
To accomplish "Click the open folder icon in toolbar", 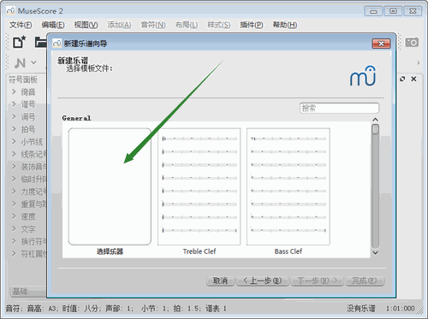I will pos(41,42).
